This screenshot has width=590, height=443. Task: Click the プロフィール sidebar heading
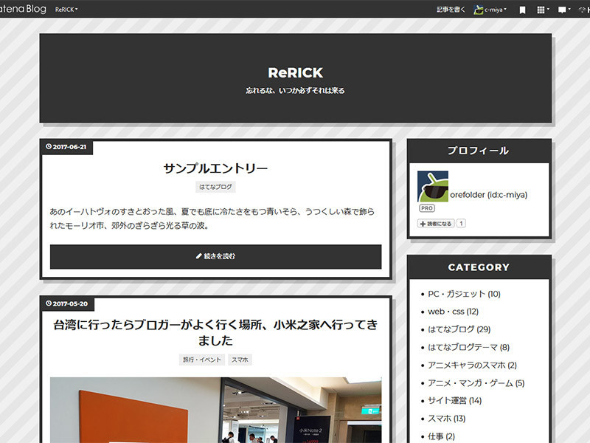point(479,151)
